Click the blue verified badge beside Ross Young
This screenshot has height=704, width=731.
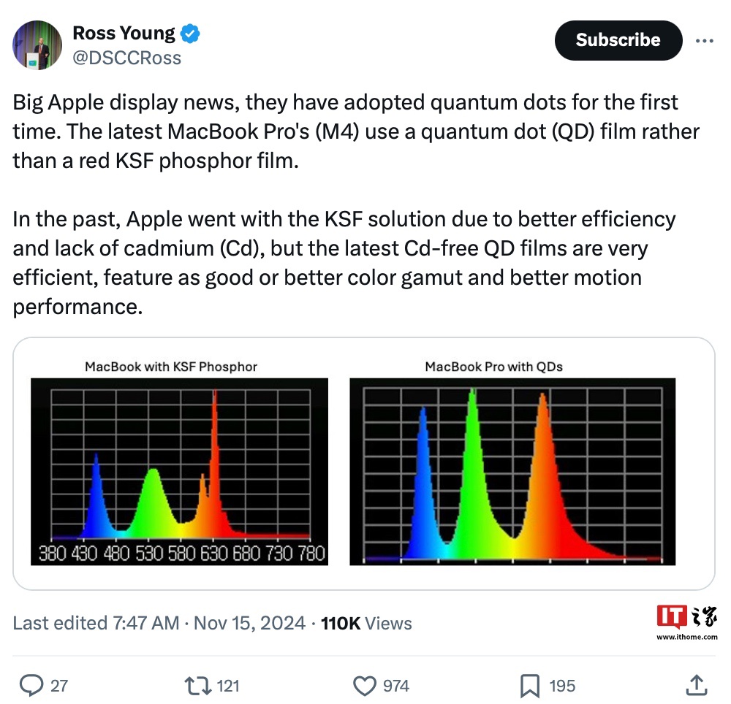click(x=191, y=34)
